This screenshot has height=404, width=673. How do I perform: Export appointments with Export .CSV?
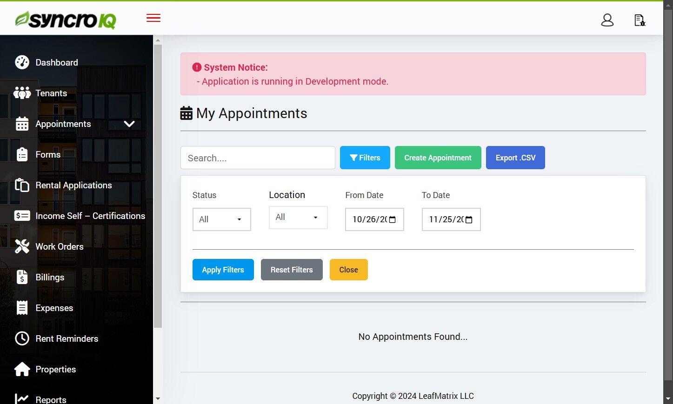click(515, 158)
